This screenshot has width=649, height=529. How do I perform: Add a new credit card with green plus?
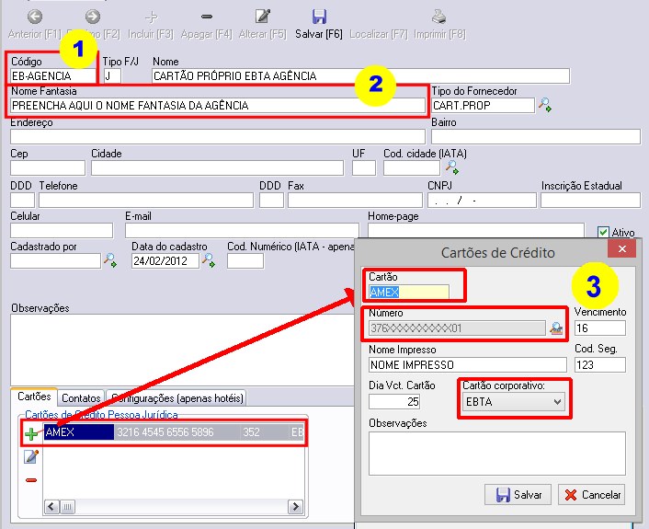click(31, 433)
